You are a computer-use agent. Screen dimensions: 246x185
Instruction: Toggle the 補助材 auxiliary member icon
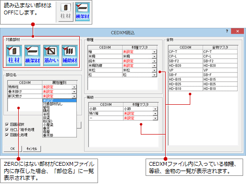click(70, 55)
